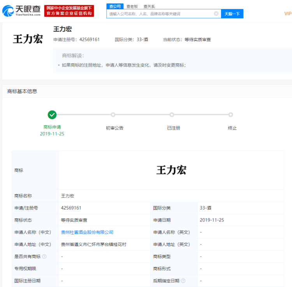Click the help icon beside 是否共有商标
Image resolution: width=292 pixels, height=287 pixels.
pos(44,257)
